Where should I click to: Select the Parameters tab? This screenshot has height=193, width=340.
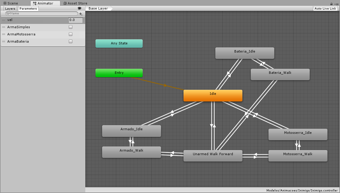click(28, 8)
